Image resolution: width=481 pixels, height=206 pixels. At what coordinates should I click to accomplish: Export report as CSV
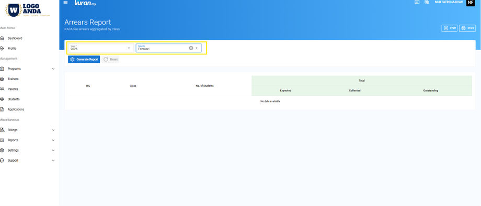point(450,28)
